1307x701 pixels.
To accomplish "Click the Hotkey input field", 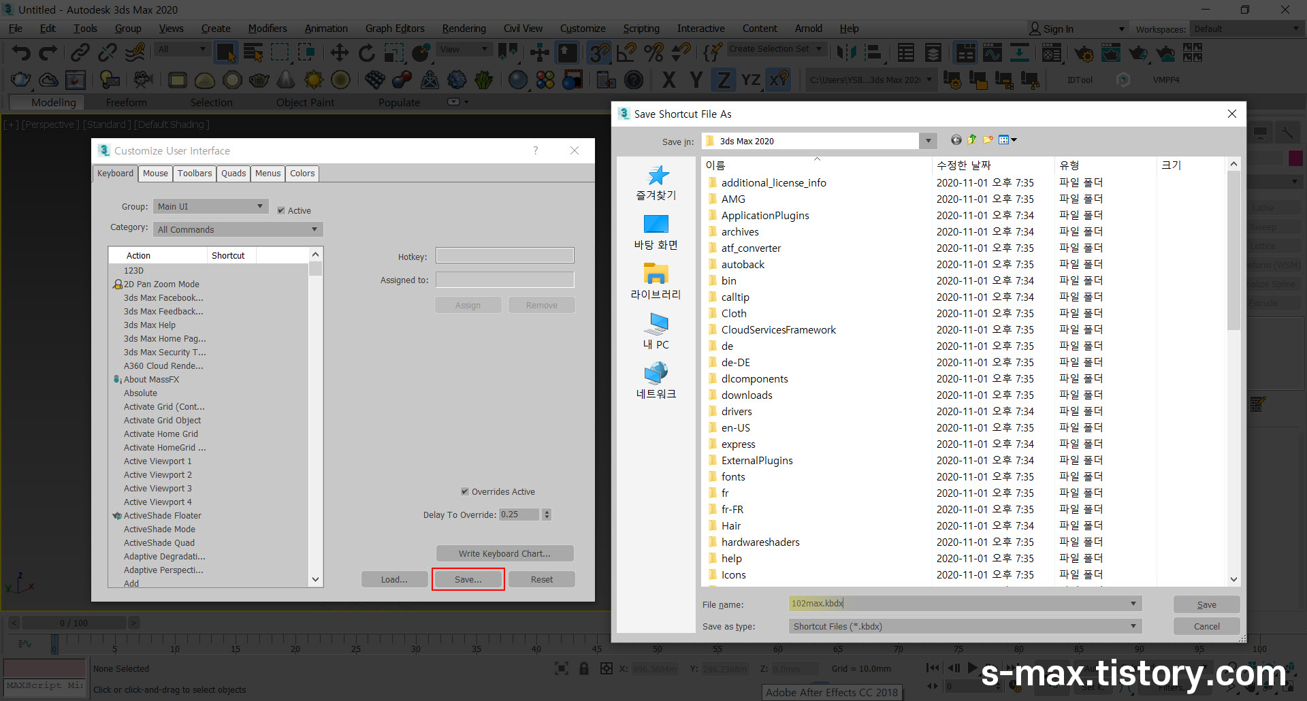I will coord(504,255).
